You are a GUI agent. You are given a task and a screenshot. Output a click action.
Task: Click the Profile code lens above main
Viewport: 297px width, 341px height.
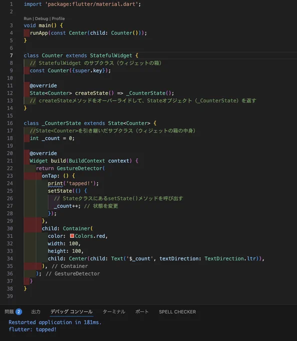coord(58,19)
